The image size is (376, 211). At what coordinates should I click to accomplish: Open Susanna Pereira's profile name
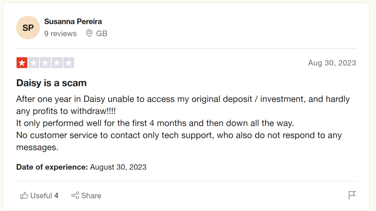pos(73,22)
